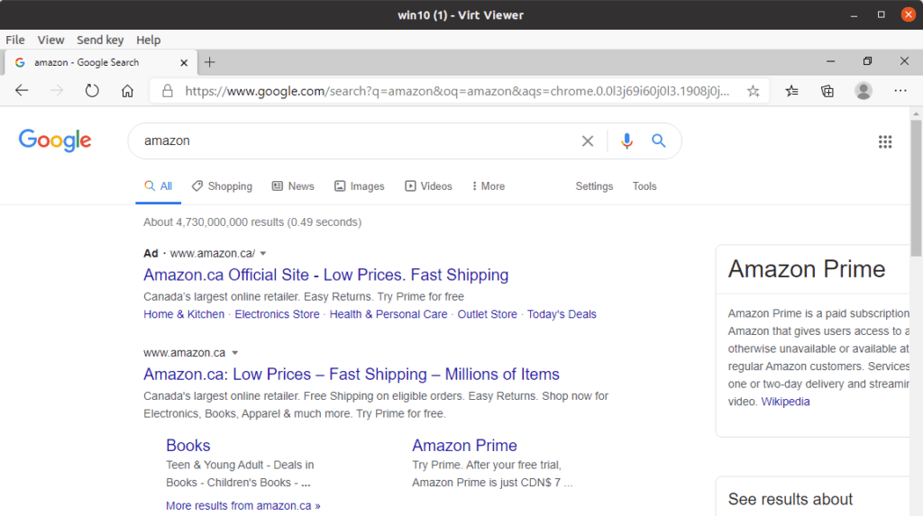Go back to the previous page
The width and height of the screenshot is (923, 516).
[22, 91]
